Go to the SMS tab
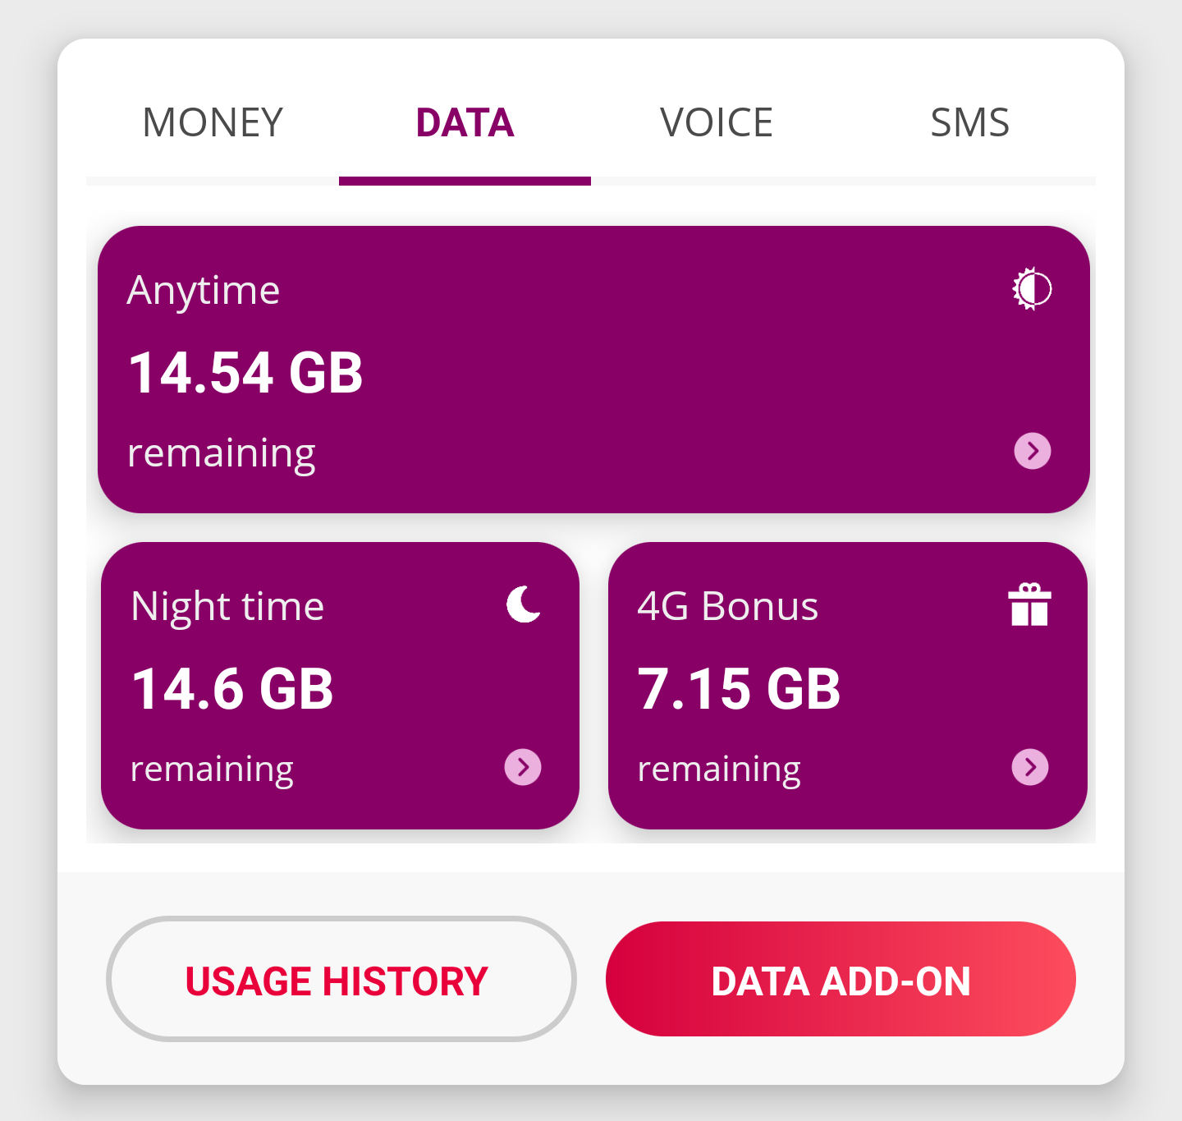 pyautogui.click(x=969, y=123)
